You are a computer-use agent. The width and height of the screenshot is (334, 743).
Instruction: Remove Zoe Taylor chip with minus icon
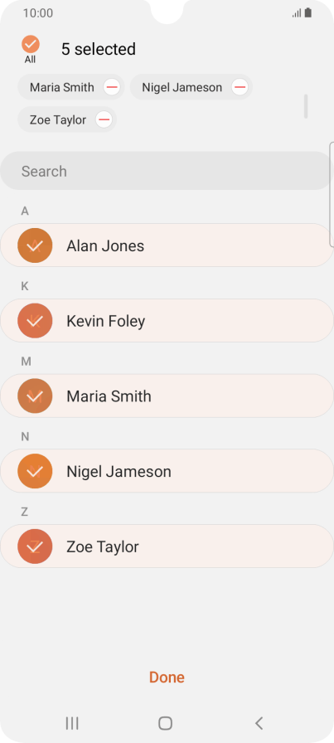tap(104, 119)
